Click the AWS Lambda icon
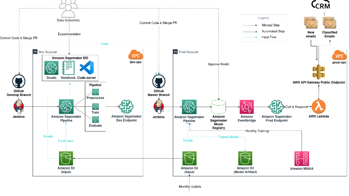 pos(319,107)
